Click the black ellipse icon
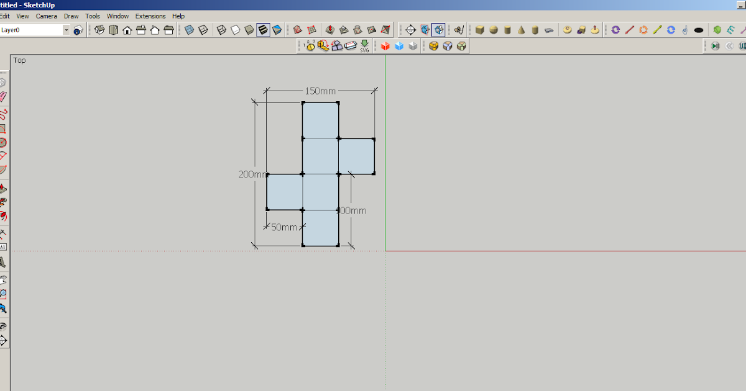This screenshot has width=746, height=391. click(x=699, y=29)
